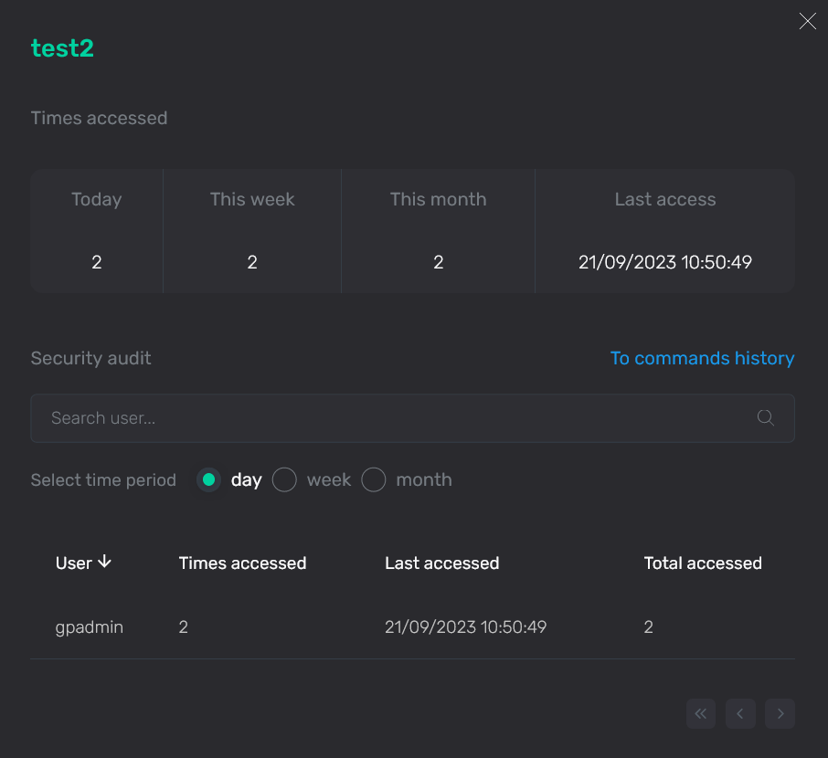Image resolution: width=828 pixels, height=758 pixels.
Task: Click the This week statistics card
Action: click(x=252, y=230)
